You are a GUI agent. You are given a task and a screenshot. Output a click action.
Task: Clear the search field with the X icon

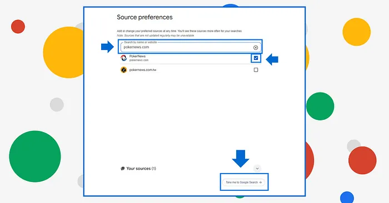[x=256, y=48]
